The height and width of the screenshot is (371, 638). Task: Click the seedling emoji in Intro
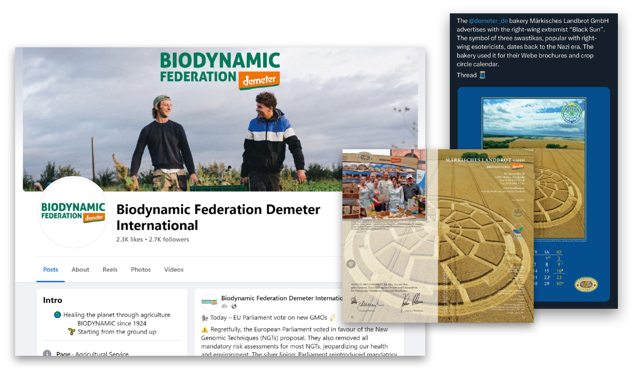(x=72, y=332)
